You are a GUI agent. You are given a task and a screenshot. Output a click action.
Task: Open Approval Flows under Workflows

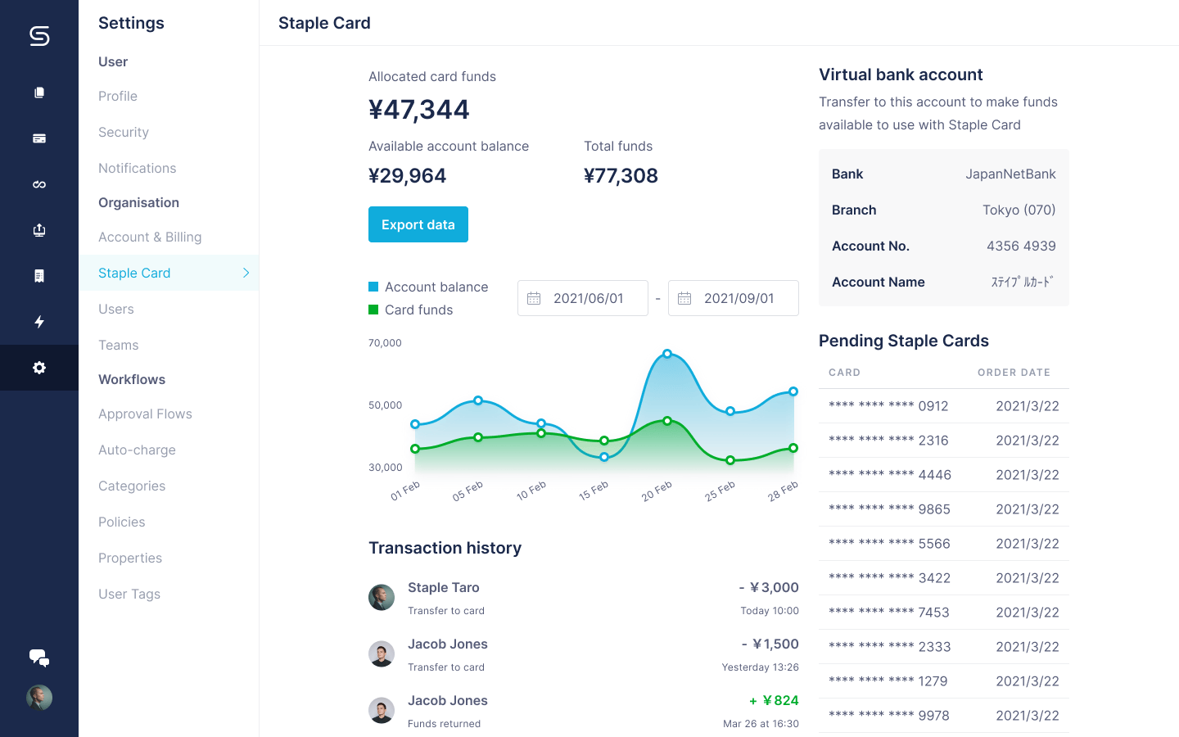pyautogui.click(x=145, y=414)
